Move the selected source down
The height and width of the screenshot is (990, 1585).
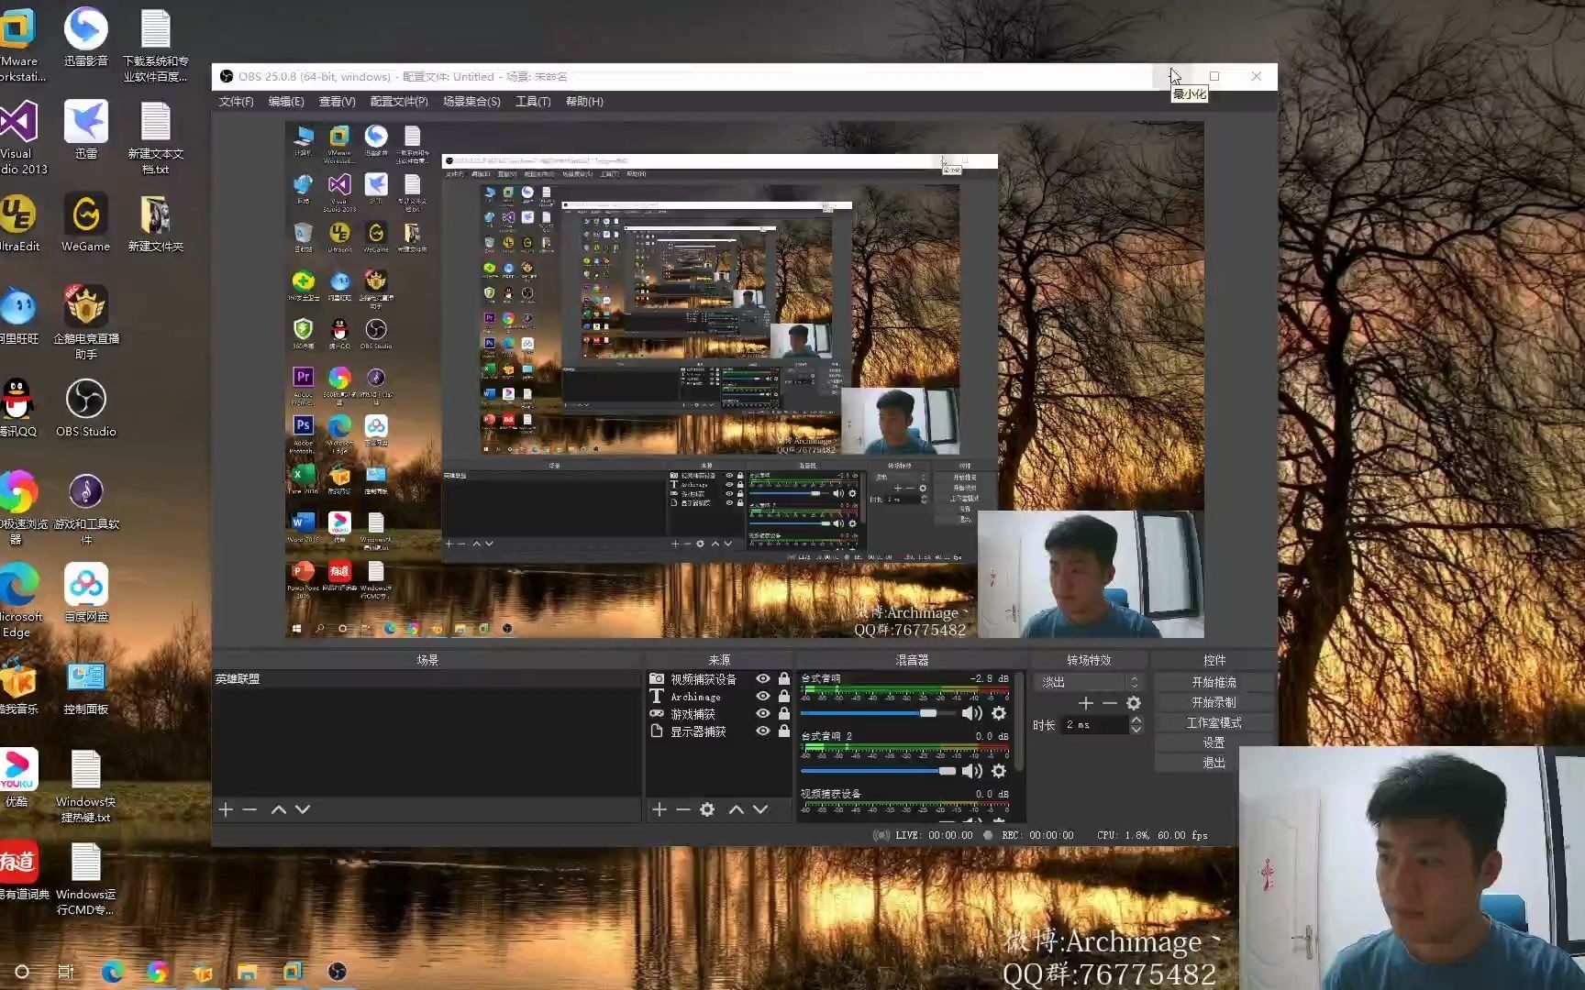coord(760,809)
